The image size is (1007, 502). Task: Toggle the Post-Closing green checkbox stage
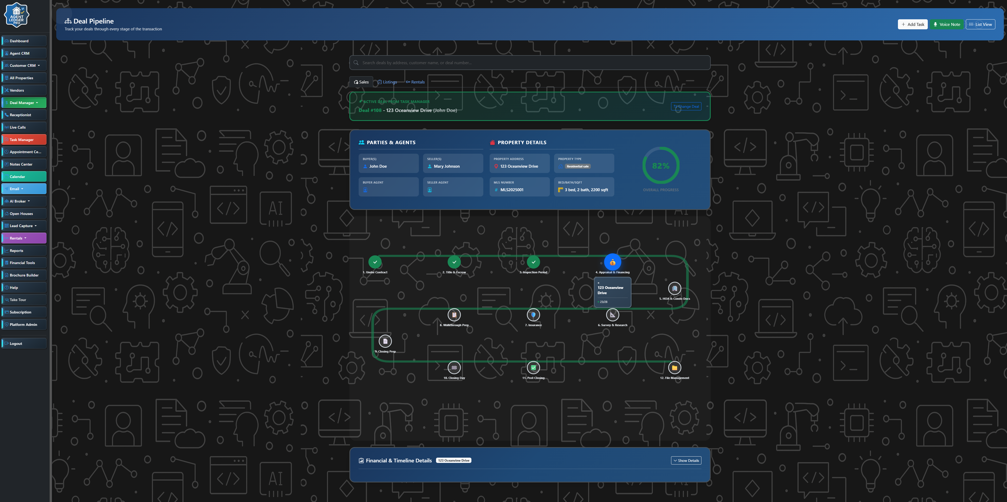click(x=533, y=368)
